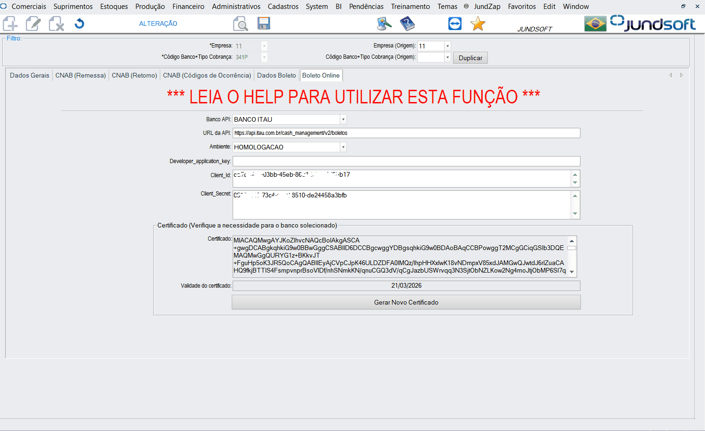Screen dimensions: 705x431
Task: Open the search magnifier icon
Action: pyautogui.click(x=241, y=24)
